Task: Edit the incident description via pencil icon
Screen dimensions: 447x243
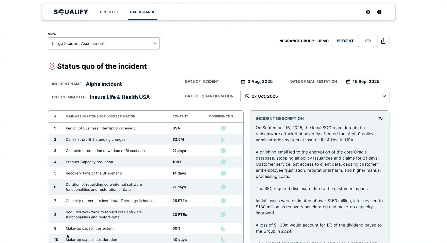Action: [x=381, y=119]
